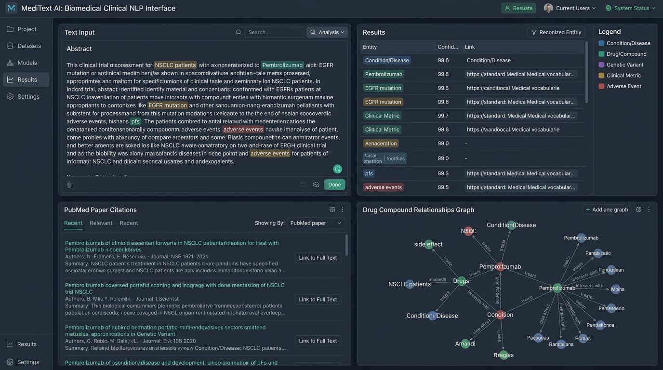Click the adverse events entity tag in Results
The width and height of the screenshot is (663, 370).
coord(384,187)
